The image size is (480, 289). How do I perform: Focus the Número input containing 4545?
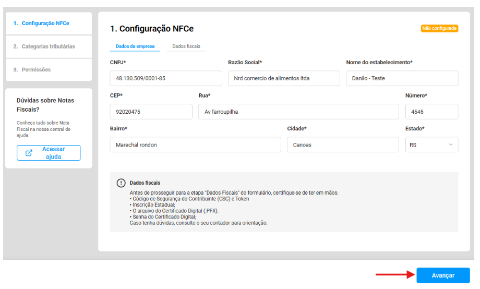pyautogui.click(x=431, y=112)
